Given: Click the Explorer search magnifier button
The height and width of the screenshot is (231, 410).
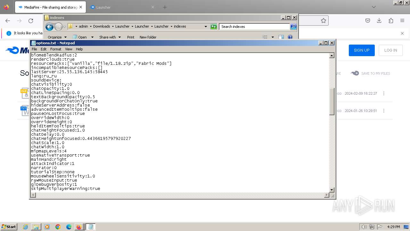Looking at the screenshot, I should point(293,27).
